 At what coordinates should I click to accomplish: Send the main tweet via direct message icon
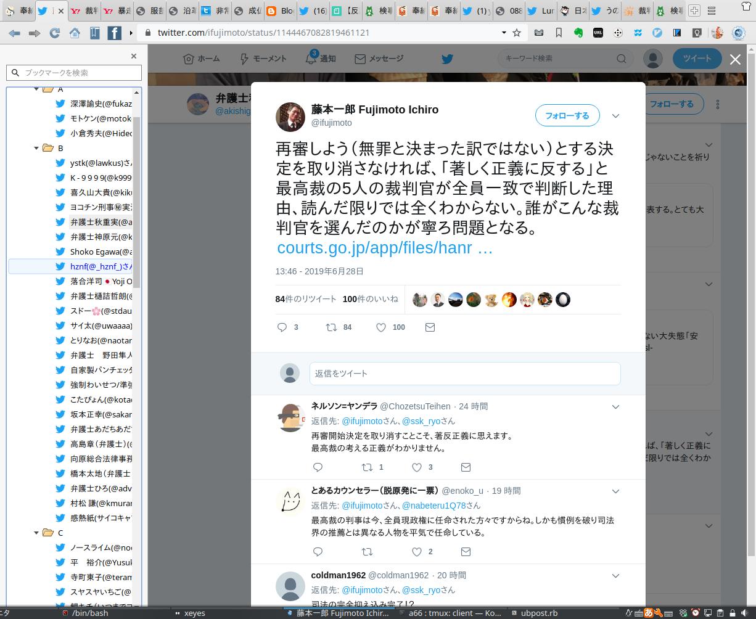(x=430, y=327)
